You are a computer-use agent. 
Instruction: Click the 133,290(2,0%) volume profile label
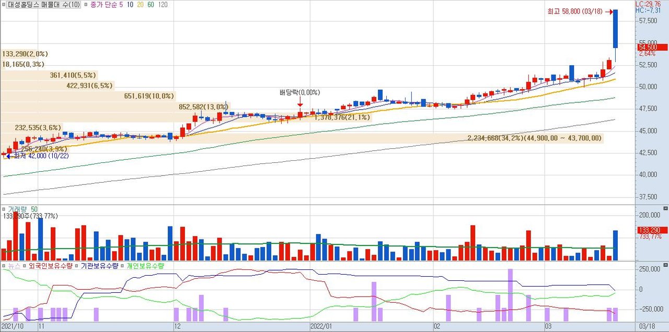(25, 54)
